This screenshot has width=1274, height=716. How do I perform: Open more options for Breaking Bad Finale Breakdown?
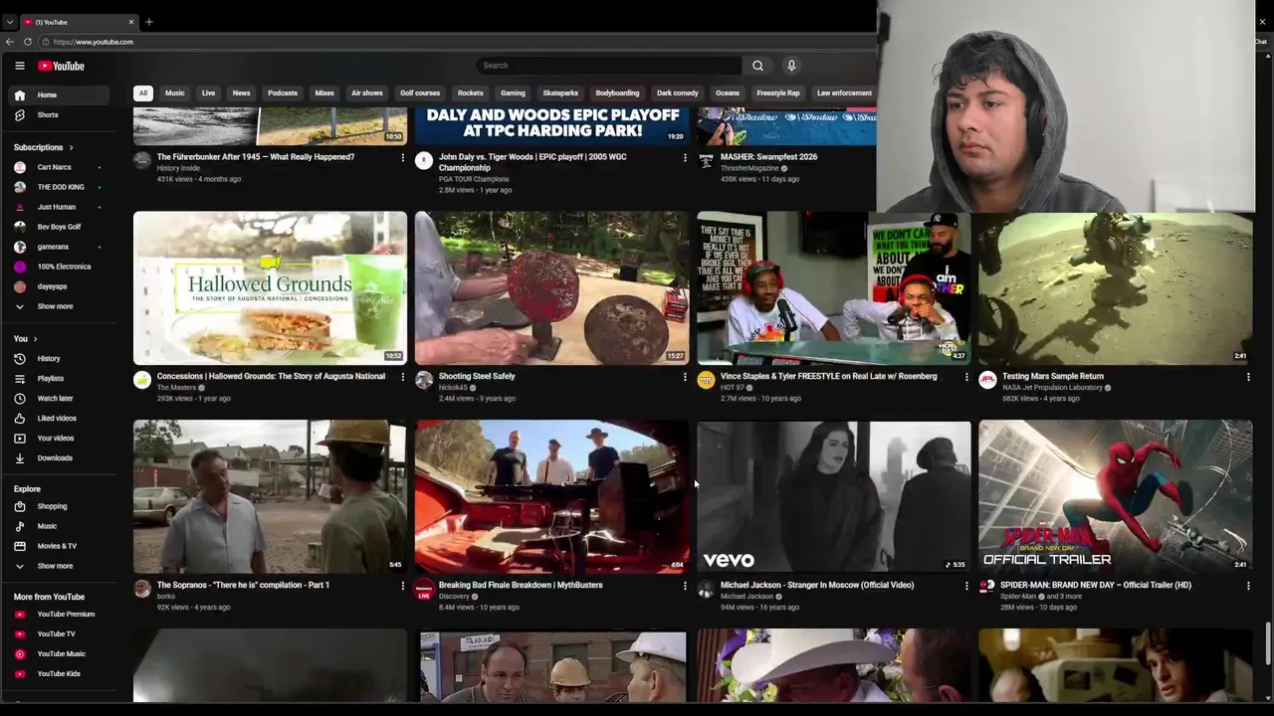click(685, 586)
